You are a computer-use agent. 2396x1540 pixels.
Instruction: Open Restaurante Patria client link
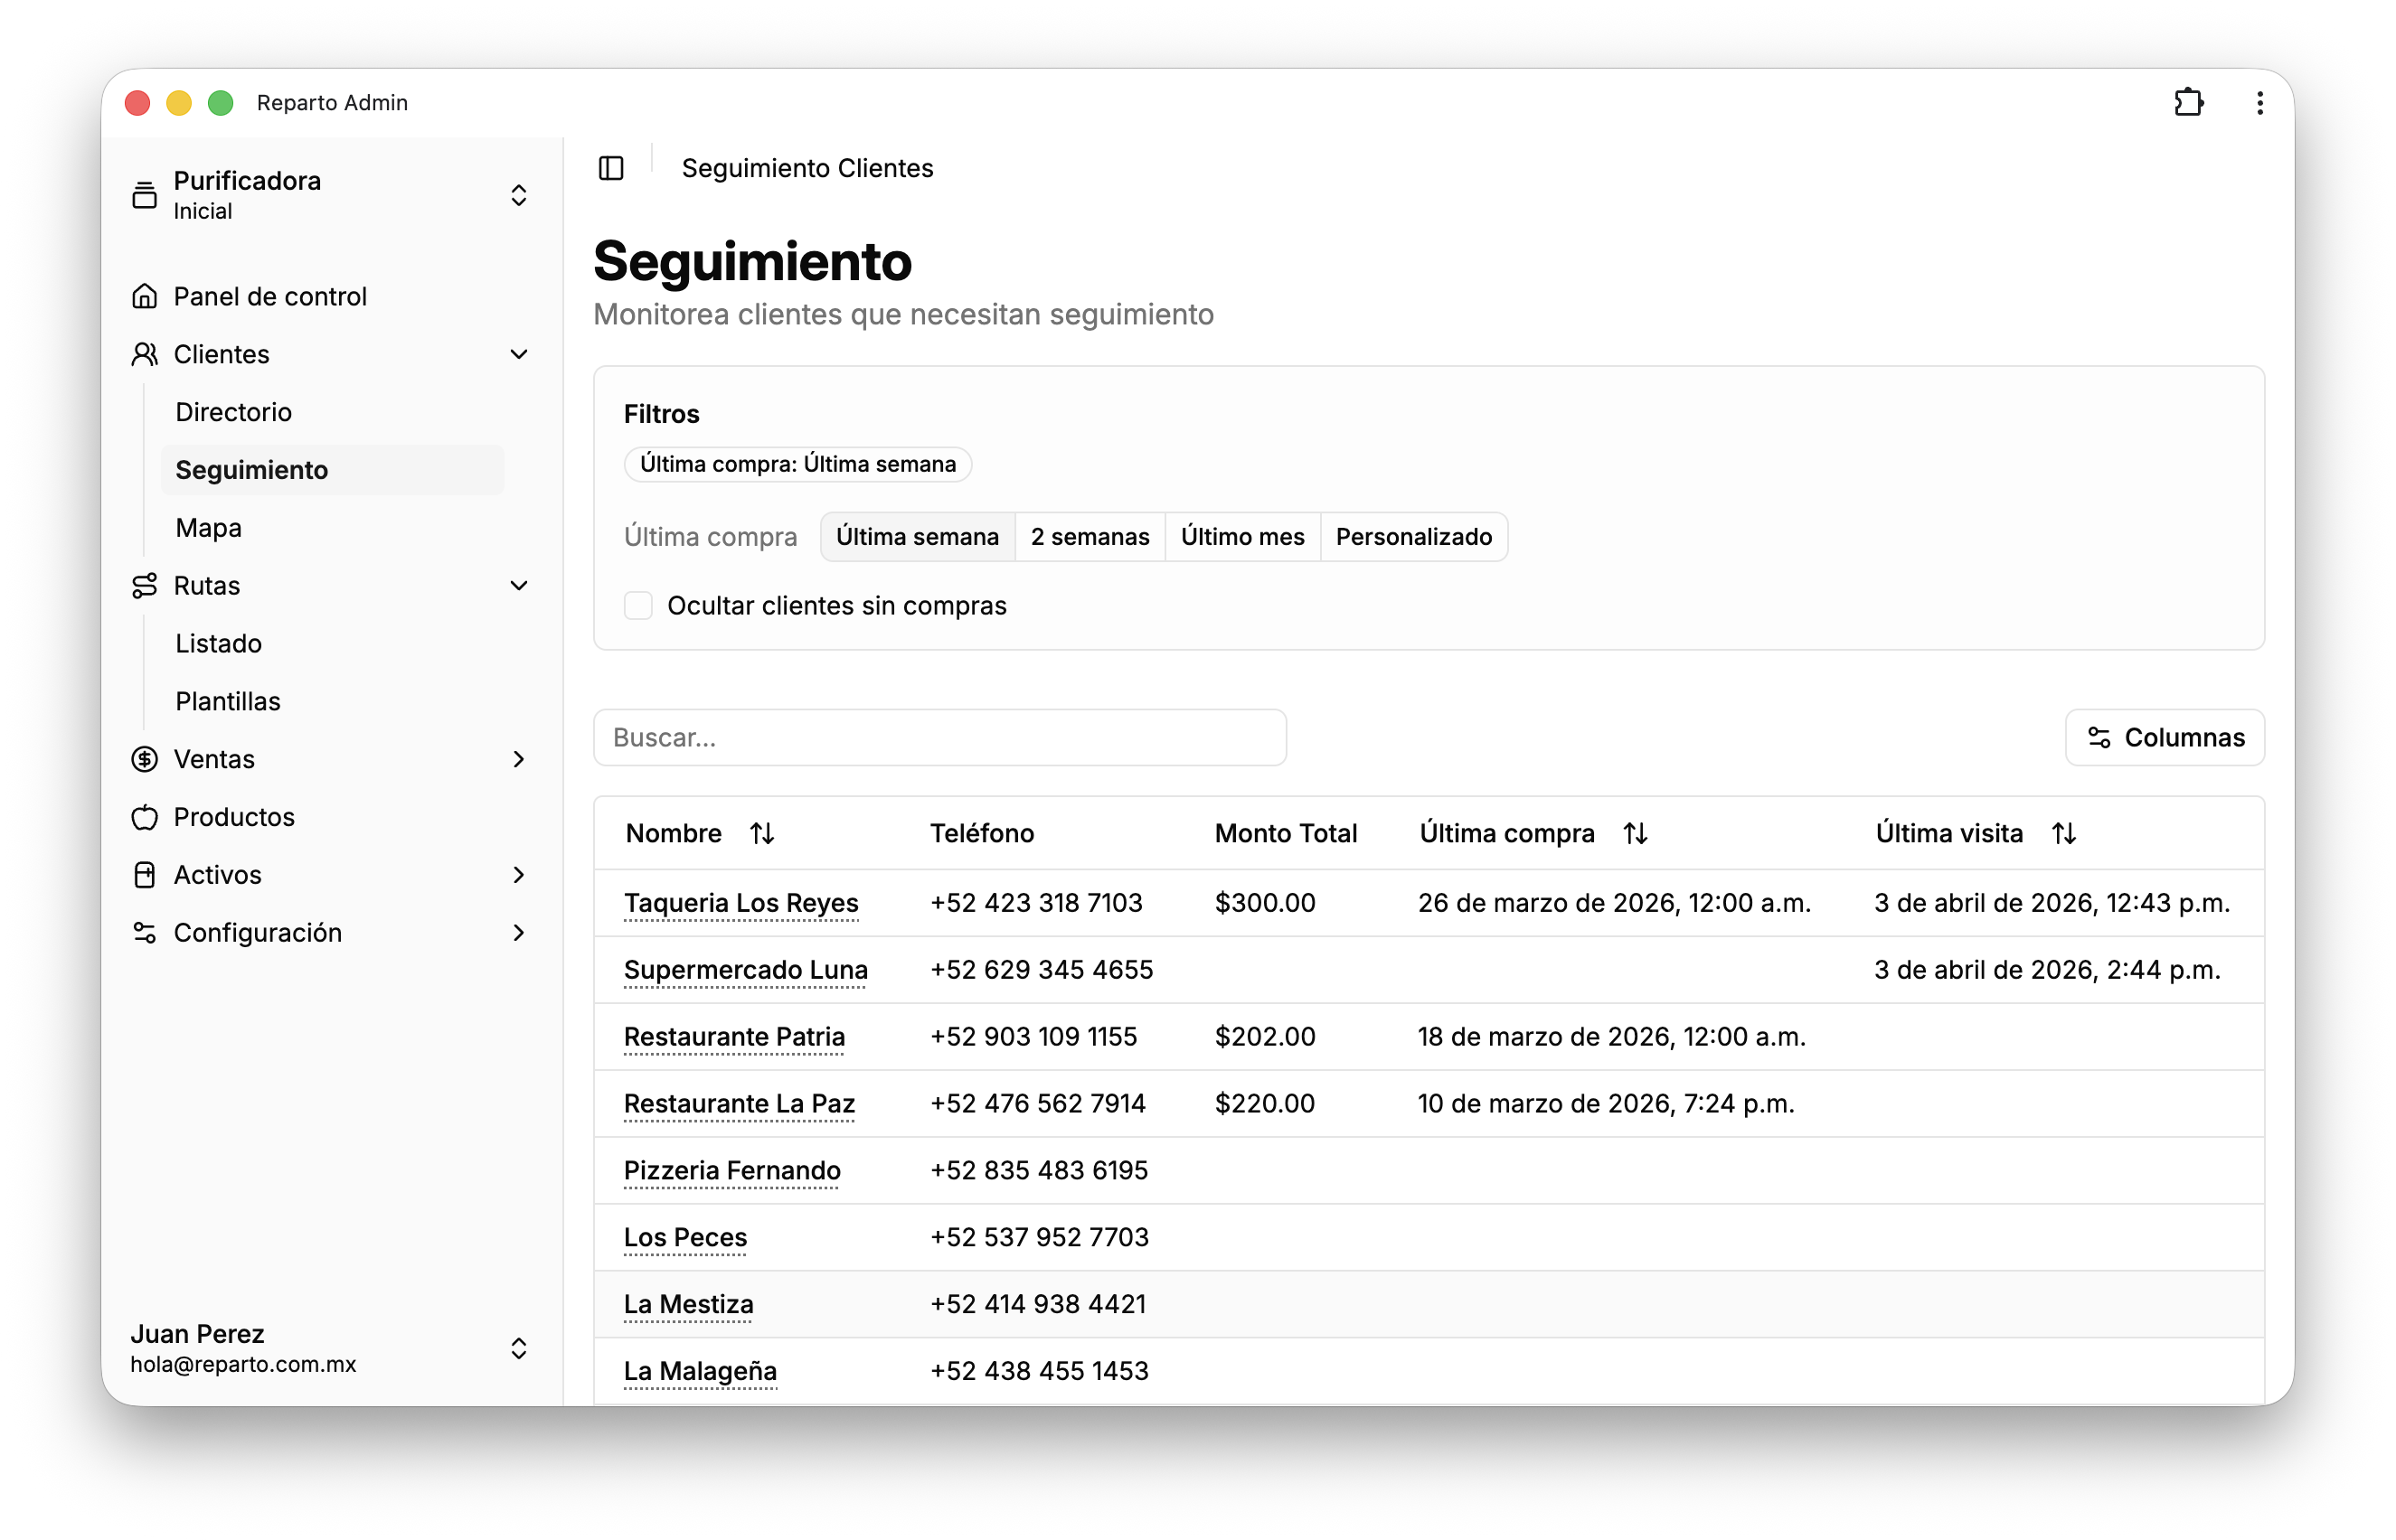pos(734,1037)
